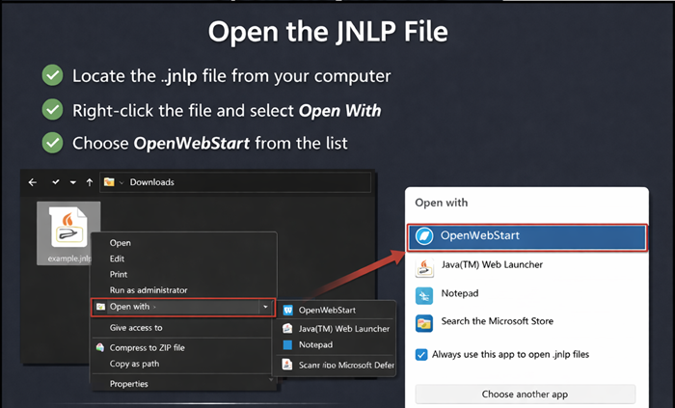The width and height of the screenshot is (675, 408).
Task: Click the OpenWebStart icon in dialog
Action: pos(424,236)
